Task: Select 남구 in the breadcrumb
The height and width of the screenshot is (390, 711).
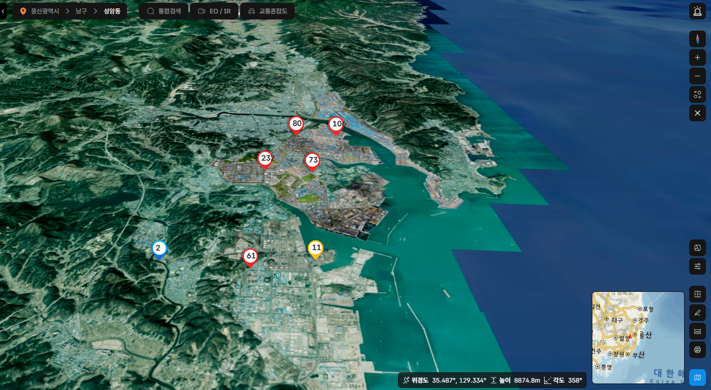Action: point(81,11)
